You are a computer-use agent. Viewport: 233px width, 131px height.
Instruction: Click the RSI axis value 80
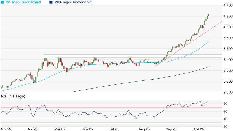point(226,104)
